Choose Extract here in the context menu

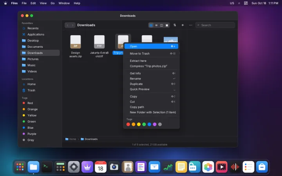(151, 61)
